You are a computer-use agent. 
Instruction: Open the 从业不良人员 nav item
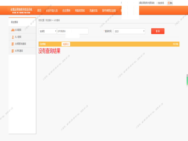point(52,11)
